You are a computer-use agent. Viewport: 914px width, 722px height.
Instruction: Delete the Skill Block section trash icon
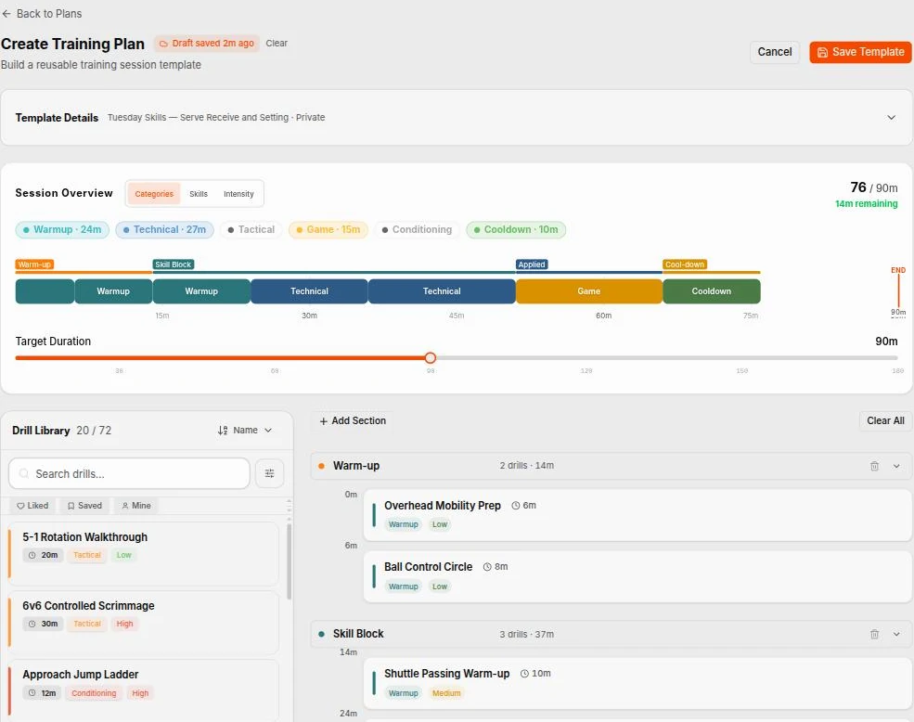[x=874, y=634]
